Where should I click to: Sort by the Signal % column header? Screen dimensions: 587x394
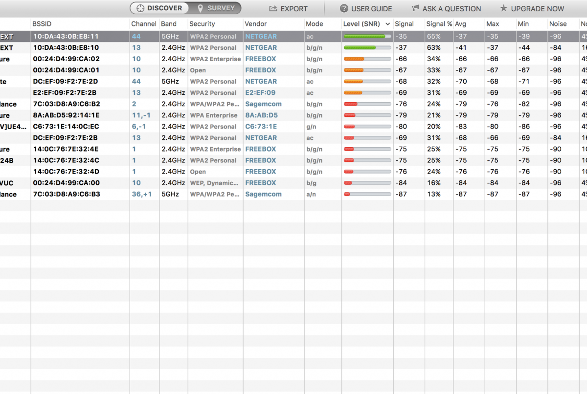439,23
